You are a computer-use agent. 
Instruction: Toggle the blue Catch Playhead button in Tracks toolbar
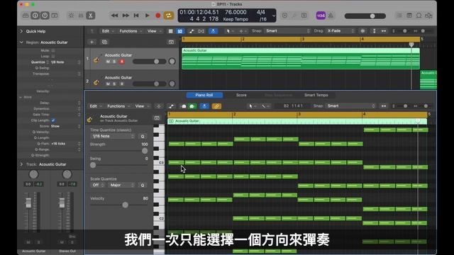[213, 31]
